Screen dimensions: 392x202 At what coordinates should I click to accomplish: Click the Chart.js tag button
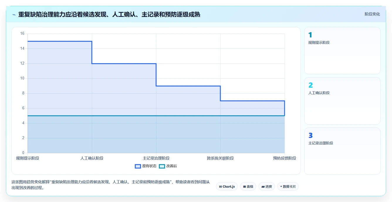[227, 187]
